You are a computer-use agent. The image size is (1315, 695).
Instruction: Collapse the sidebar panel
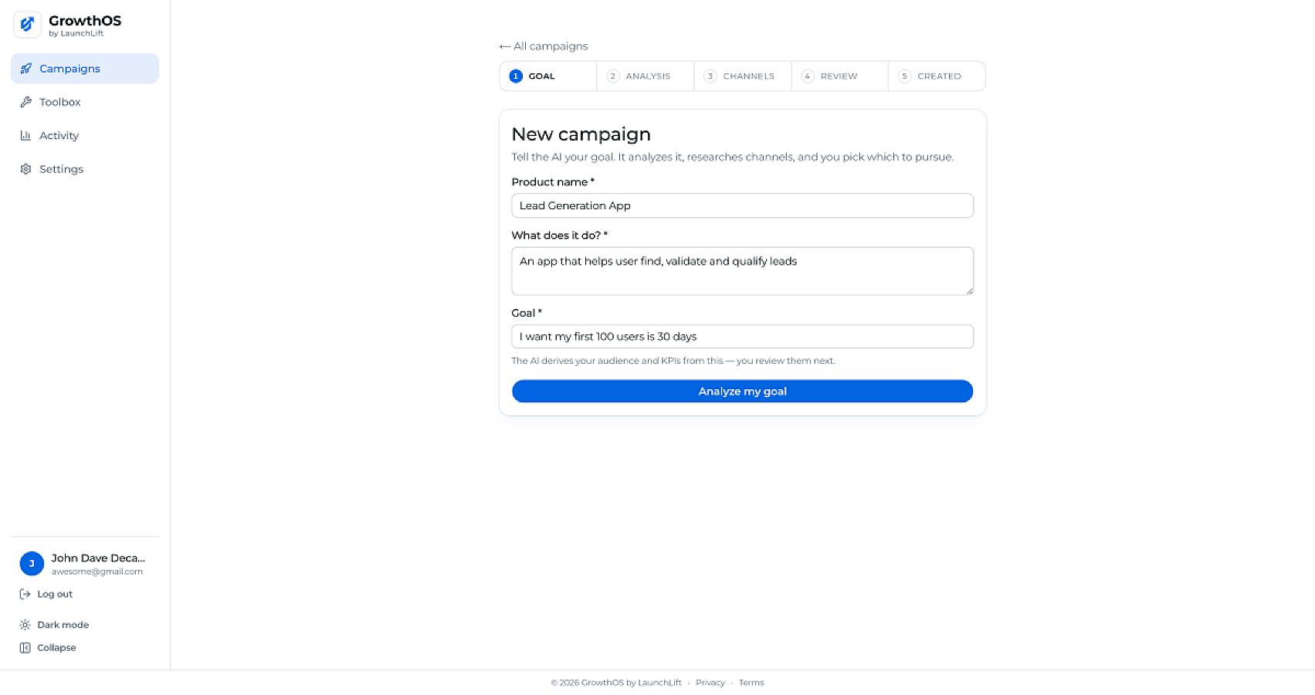coord(48,648)
